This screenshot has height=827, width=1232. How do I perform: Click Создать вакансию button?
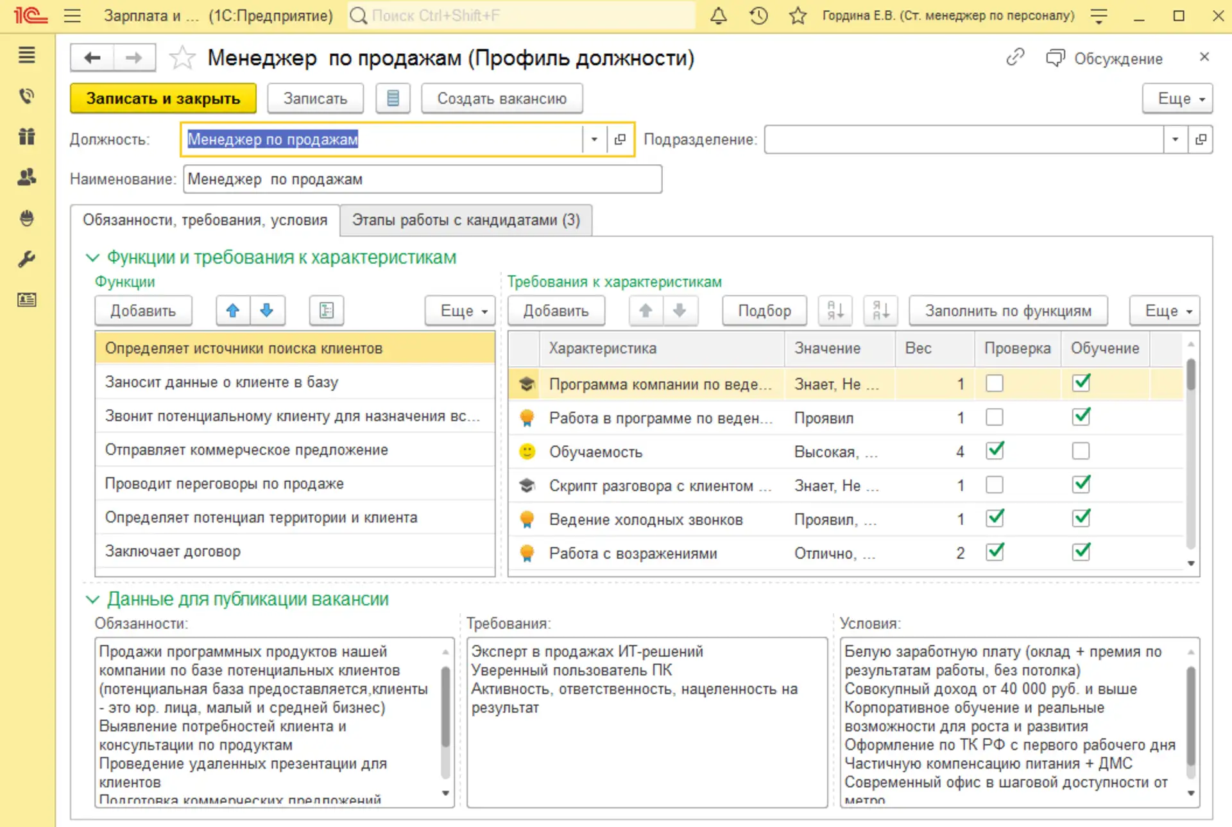(x=502, y=98)
